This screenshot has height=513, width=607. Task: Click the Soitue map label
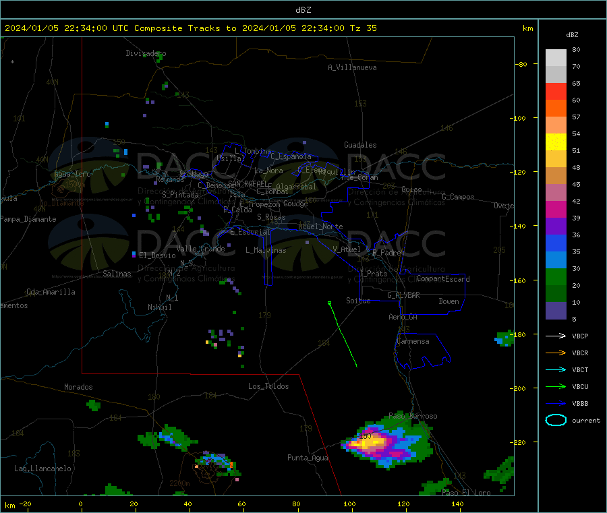pyautogui.click(x=358, y=301)
